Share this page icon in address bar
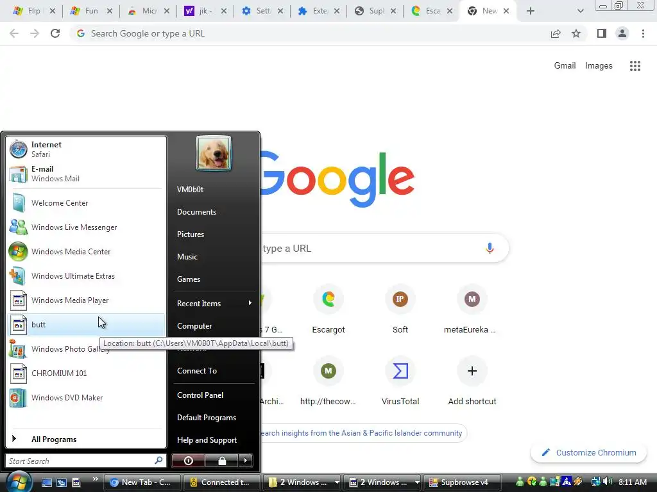The image size is (657, 492). click(x=556, y=33)
